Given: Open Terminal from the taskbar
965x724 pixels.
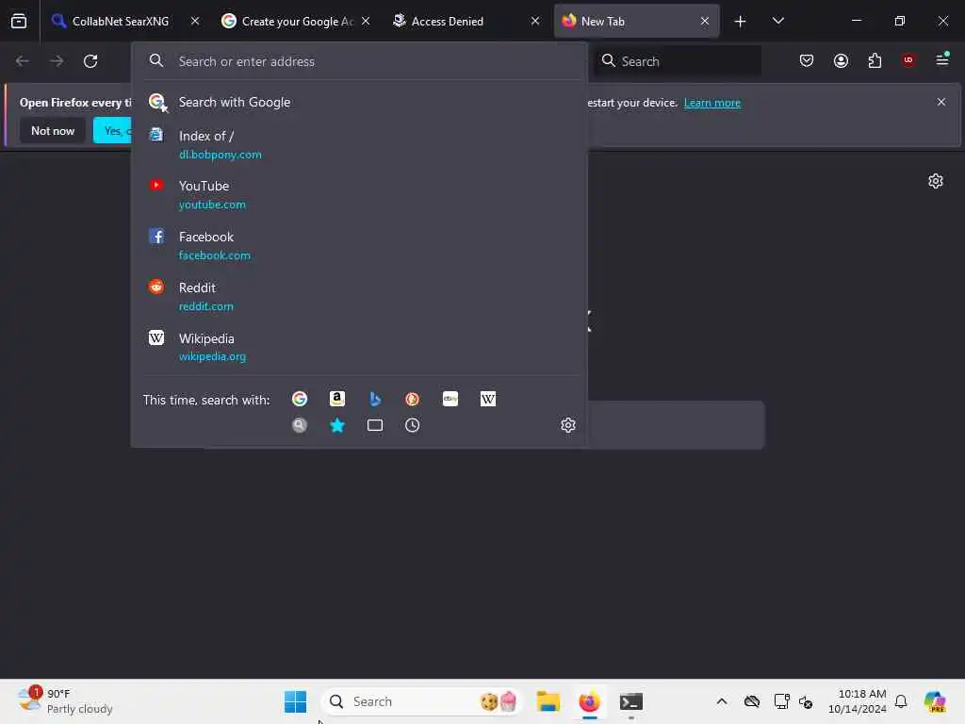Looking at the screenshot, I should pos(631,701).
